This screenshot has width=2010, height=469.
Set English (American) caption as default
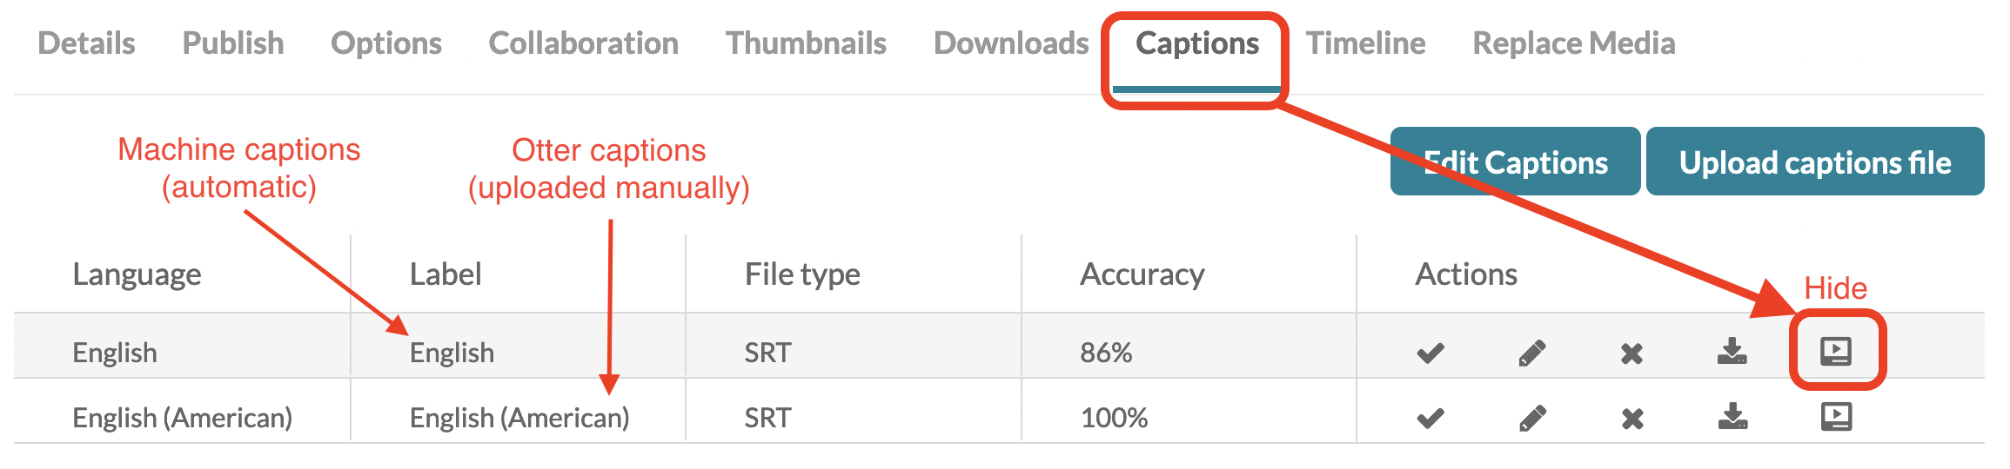[1430, 419]
